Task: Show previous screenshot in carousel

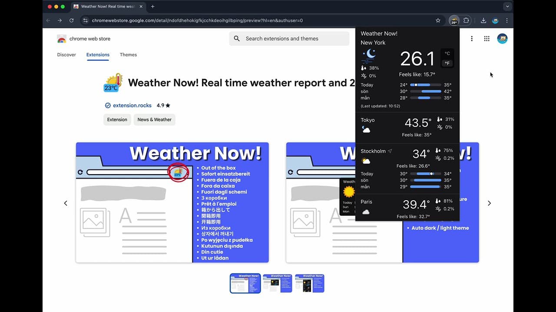Action: (x=66, y=203)
